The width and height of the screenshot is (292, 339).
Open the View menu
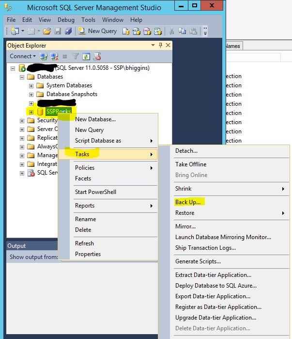pyautogui.click(x=45, y=20)
